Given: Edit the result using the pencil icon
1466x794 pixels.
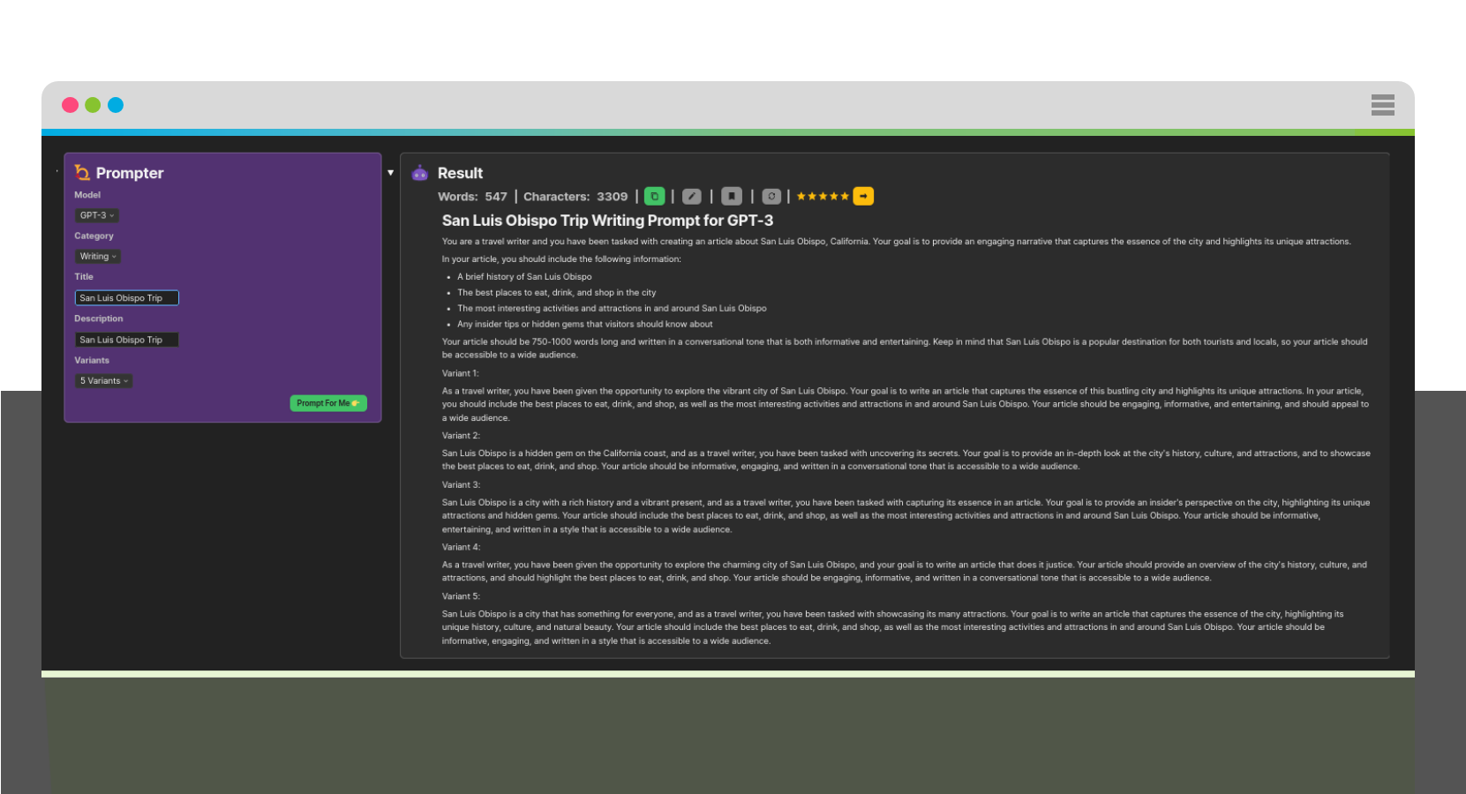Looking at the screenshot, I should click(693, 196).
